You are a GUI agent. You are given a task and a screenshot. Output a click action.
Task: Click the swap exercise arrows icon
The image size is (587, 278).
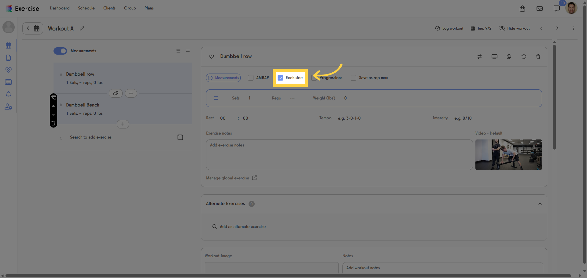coord(479,56)
